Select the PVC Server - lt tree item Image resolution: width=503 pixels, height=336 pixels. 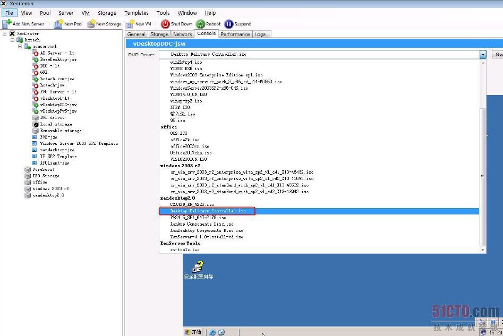coord(58,92)
